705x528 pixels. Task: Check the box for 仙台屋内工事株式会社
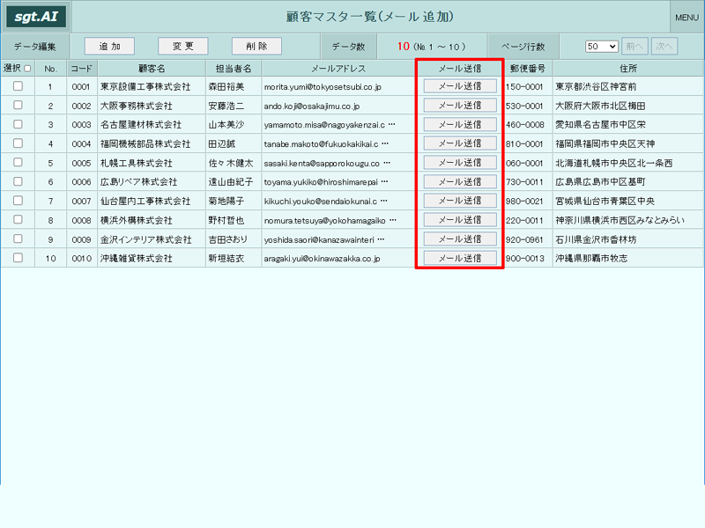click(x=18, y=201)
